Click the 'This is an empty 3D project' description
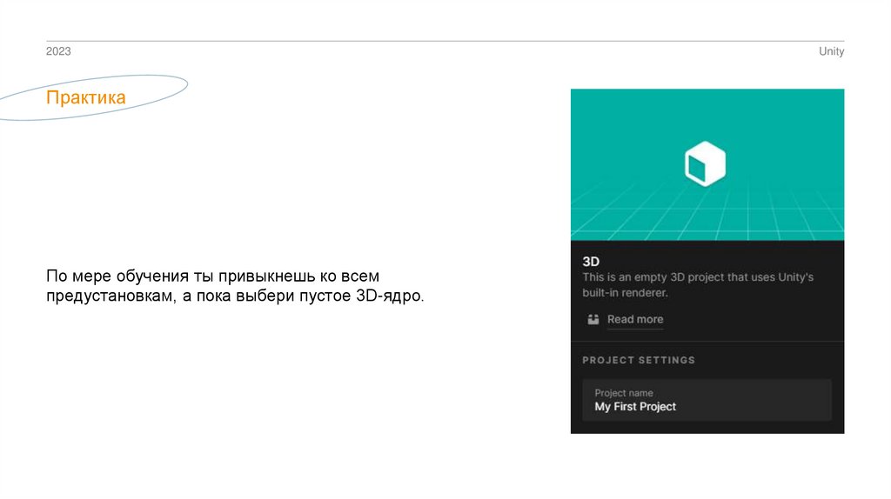This screenshot has width=891, height=499. pyautogui.click(x=698, y=285)
